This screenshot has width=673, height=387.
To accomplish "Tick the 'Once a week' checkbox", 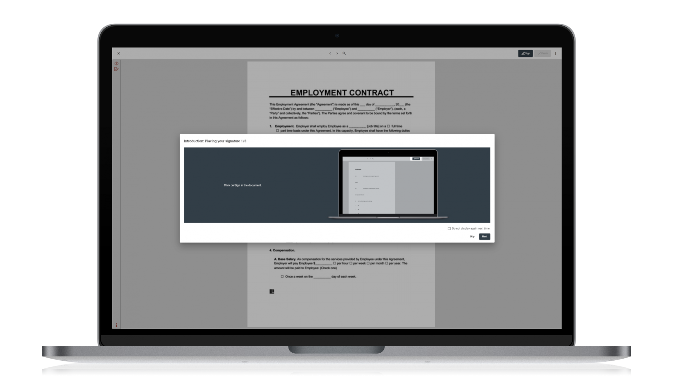I will coord(282,277).
